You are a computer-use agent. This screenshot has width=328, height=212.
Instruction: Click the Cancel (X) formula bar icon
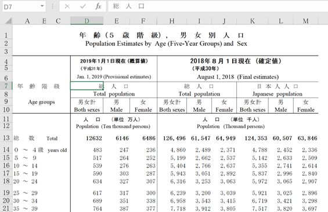67,6
